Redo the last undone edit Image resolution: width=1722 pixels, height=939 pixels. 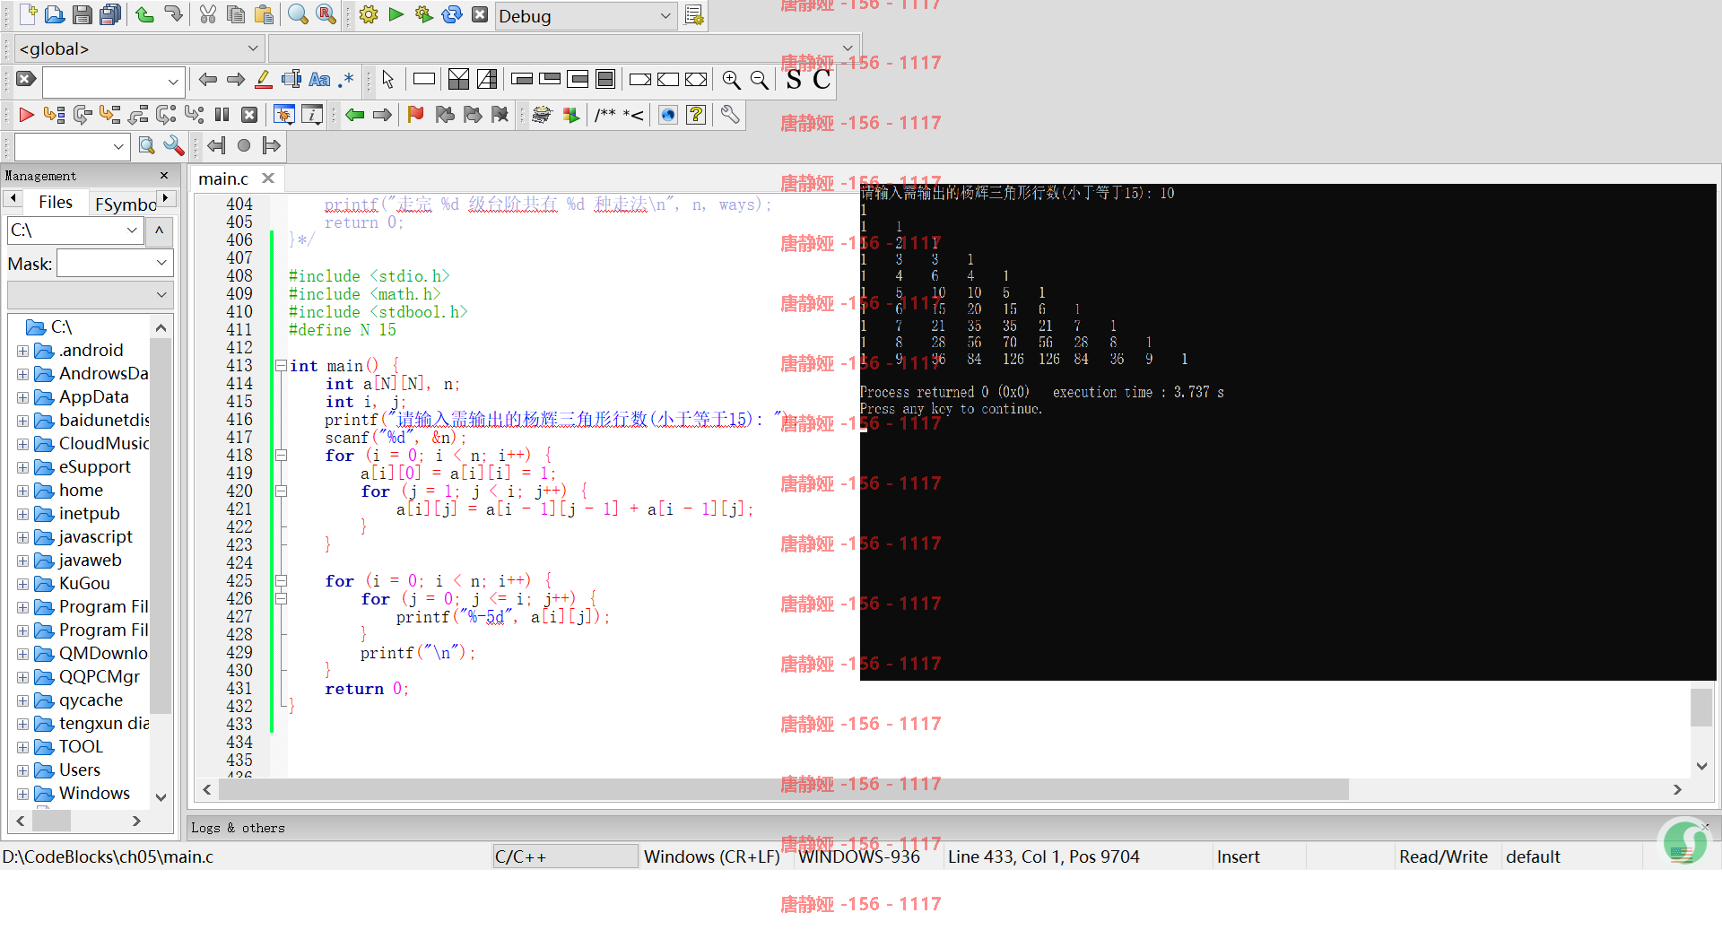(173, 14)
